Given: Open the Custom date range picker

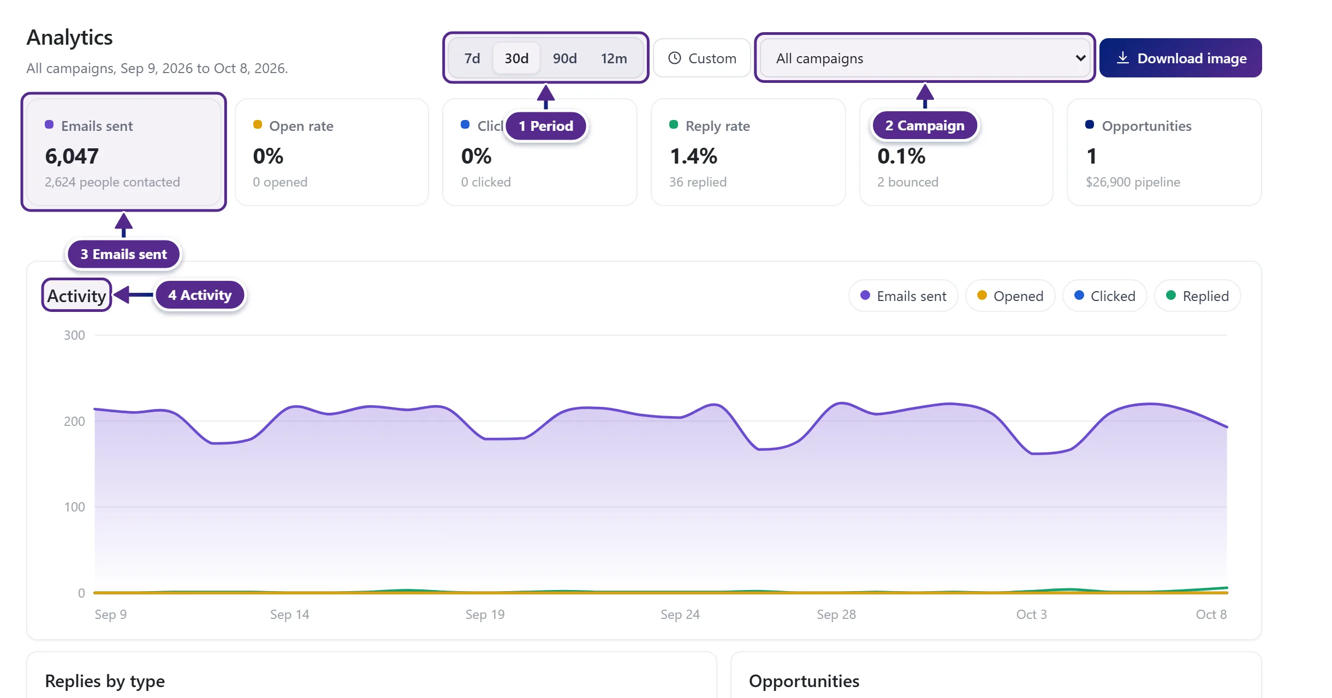Looking at the screenshot, I should click(x=702, y=58).
